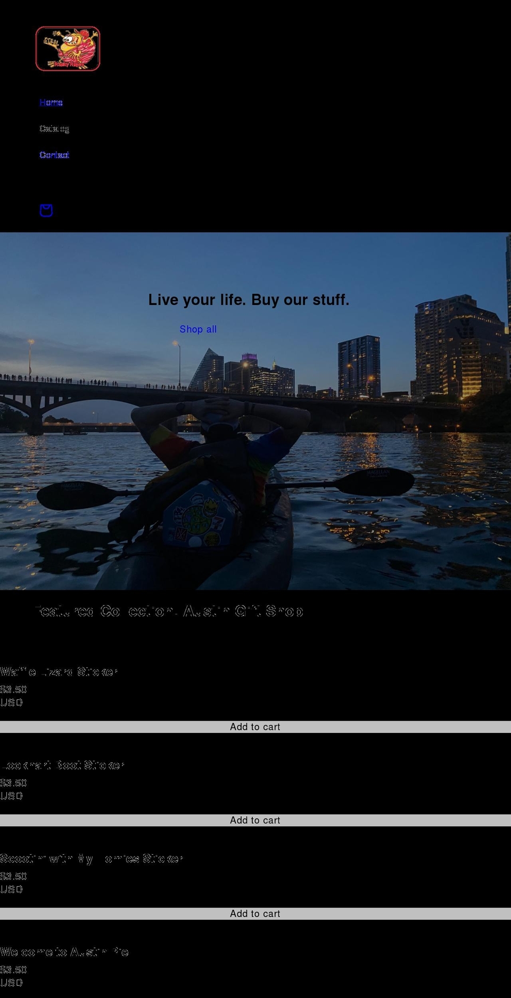This screenshot has width=511, height=998.
Task: Open the Contact menu link
Action: (x=54, y=155)
